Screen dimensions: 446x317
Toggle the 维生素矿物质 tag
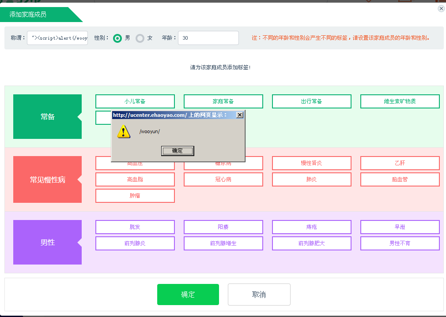[x=400, y=101]
